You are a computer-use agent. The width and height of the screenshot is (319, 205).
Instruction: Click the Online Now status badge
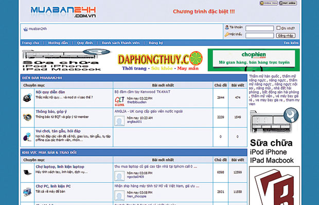tap(269, 3)
